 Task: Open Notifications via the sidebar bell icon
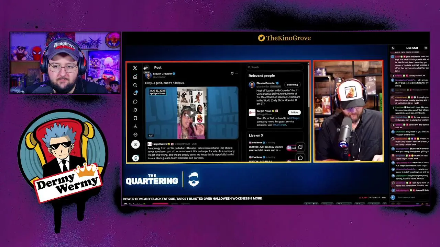point(135,93)
